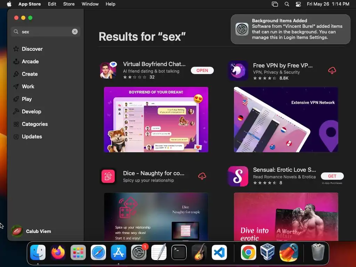Open the Arcade section
The width and height of the screenshot is (356, 267).
tap(30, 61)
